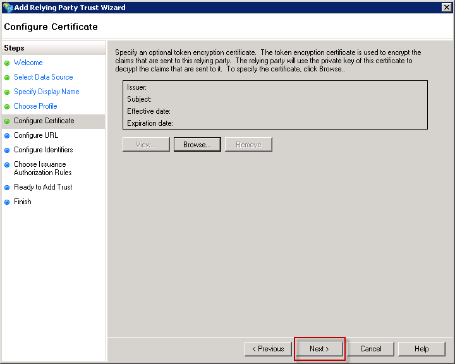Image resolution: width=455 pixels, height=364 pixels.
Task: Open Help for this wizard
Action: point(422,349)
